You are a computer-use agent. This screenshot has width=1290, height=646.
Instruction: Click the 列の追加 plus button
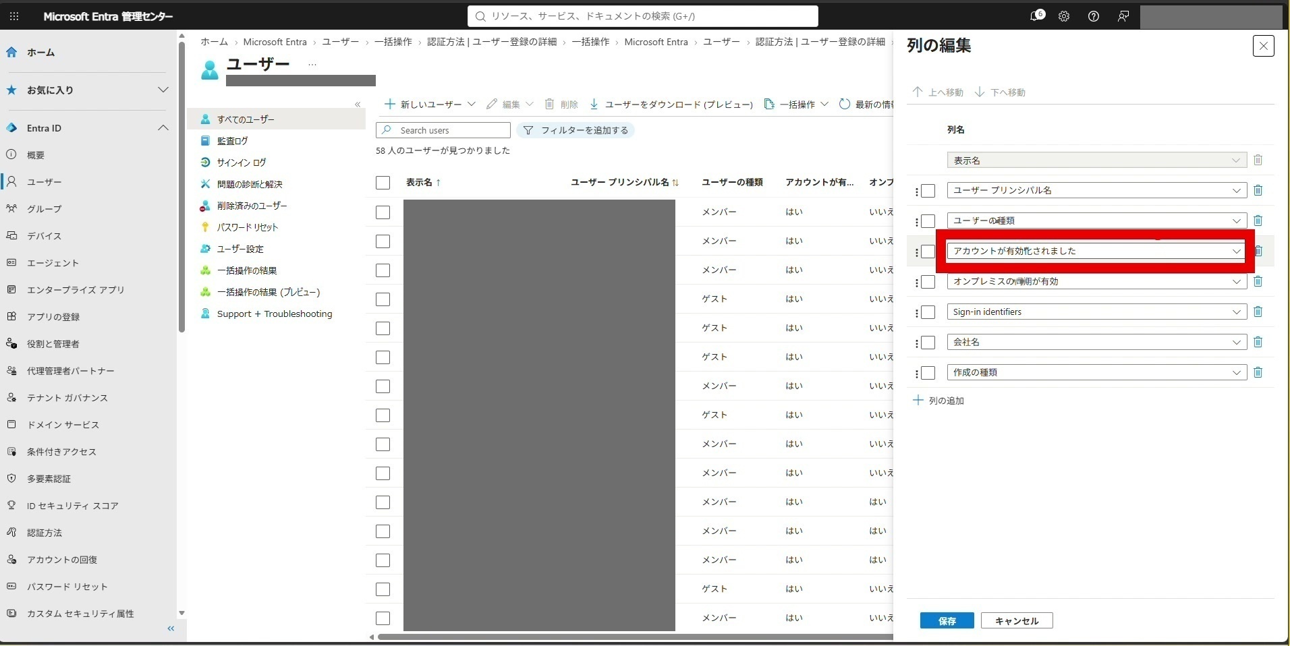938,401
